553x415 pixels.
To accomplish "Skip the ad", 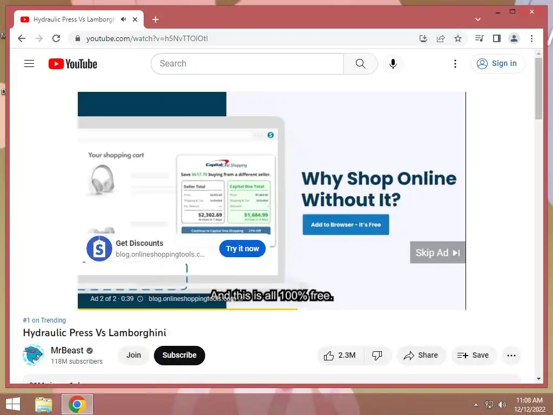I will click(437, 252).
